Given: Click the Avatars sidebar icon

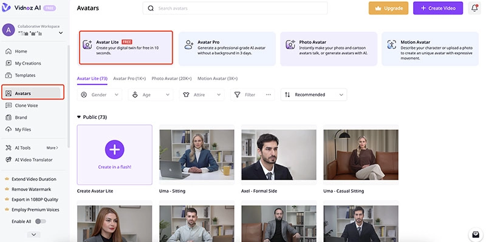Looking at the screenshot, I should tap(9, 93).
